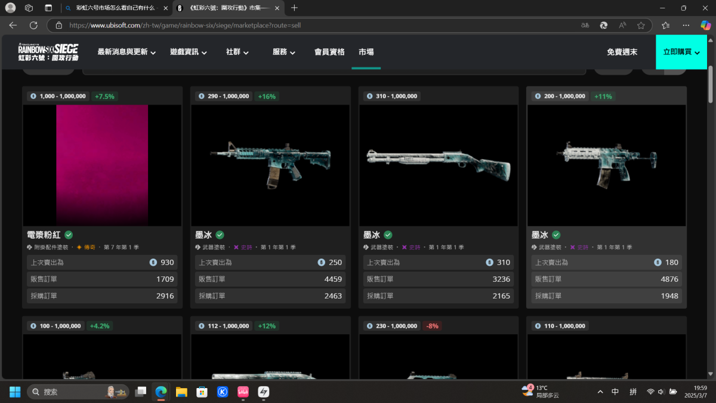
Task: Select the 墨冰 rifle thumbnail priced 200 - 1,000,000
Action: tap(607, 165)
